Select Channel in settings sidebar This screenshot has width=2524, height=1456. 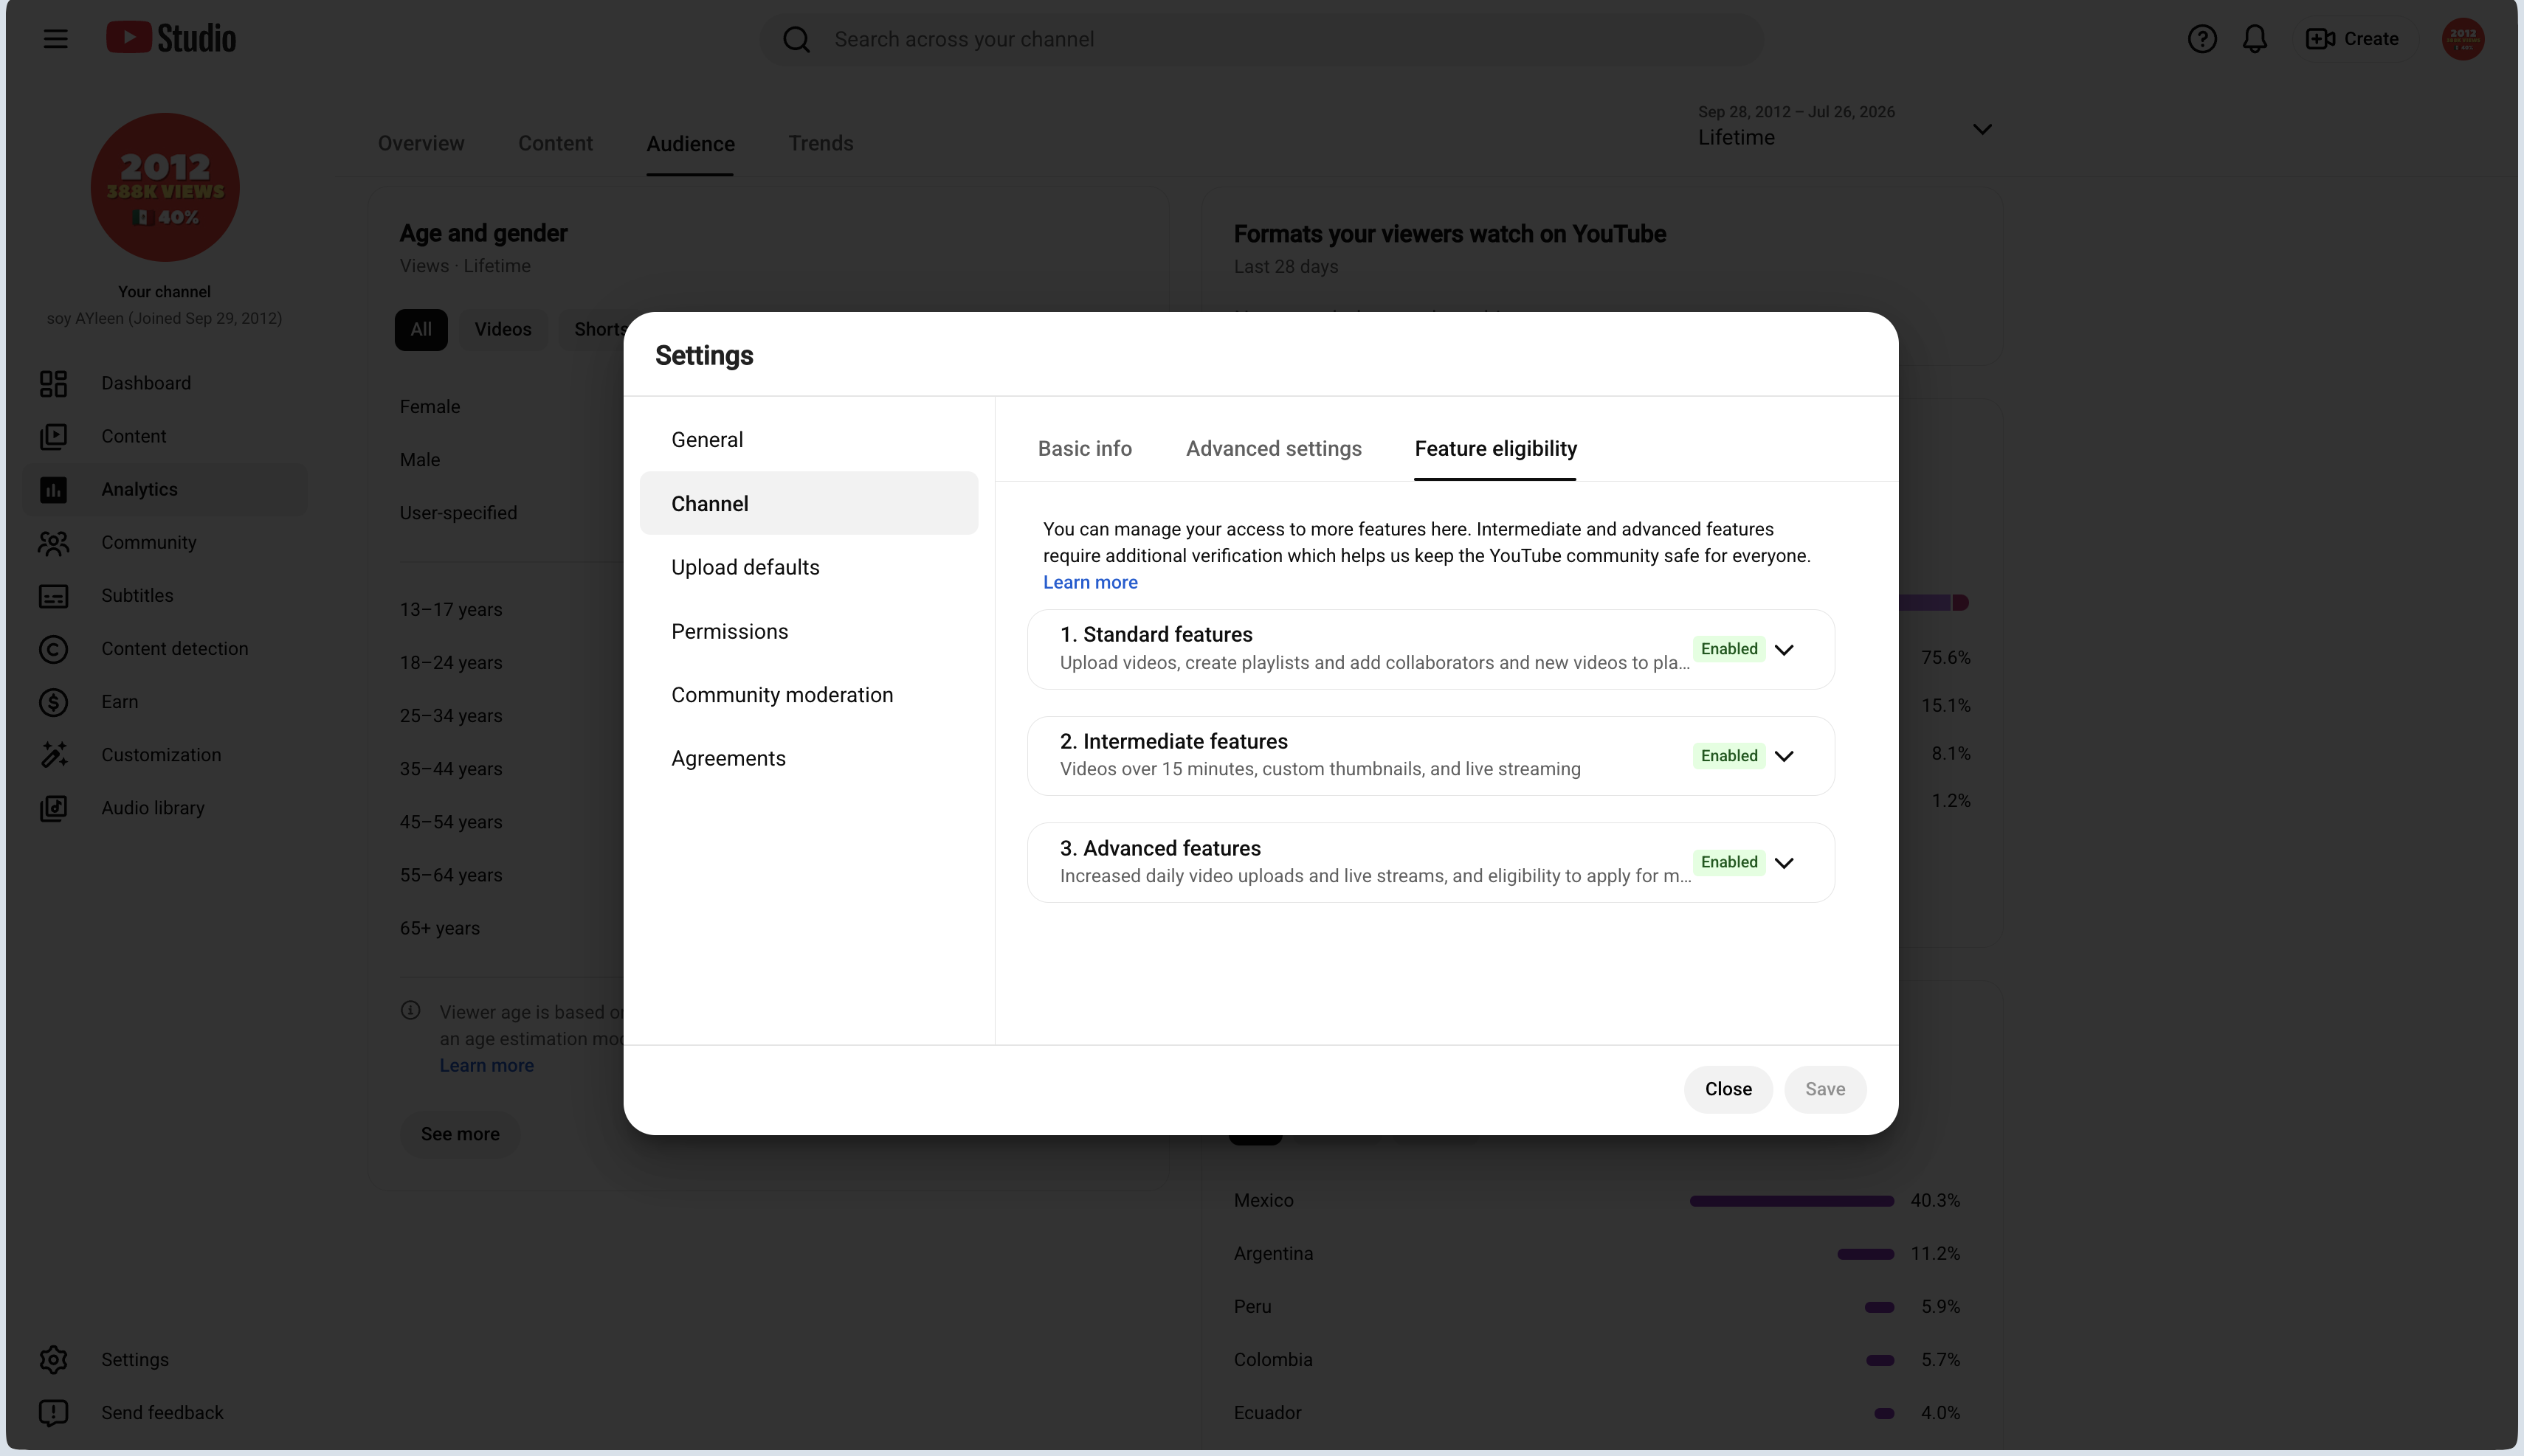click(808, 503)
